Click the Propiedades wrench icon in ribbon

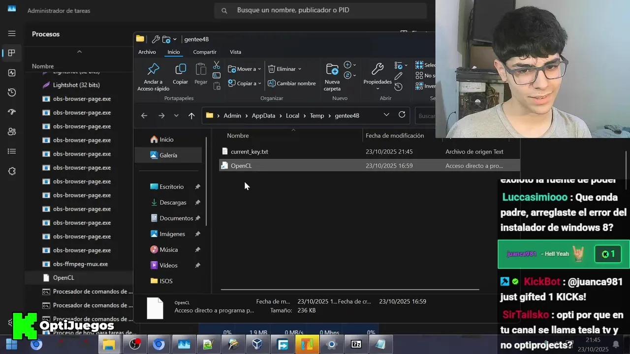click(x=378, y=69)
